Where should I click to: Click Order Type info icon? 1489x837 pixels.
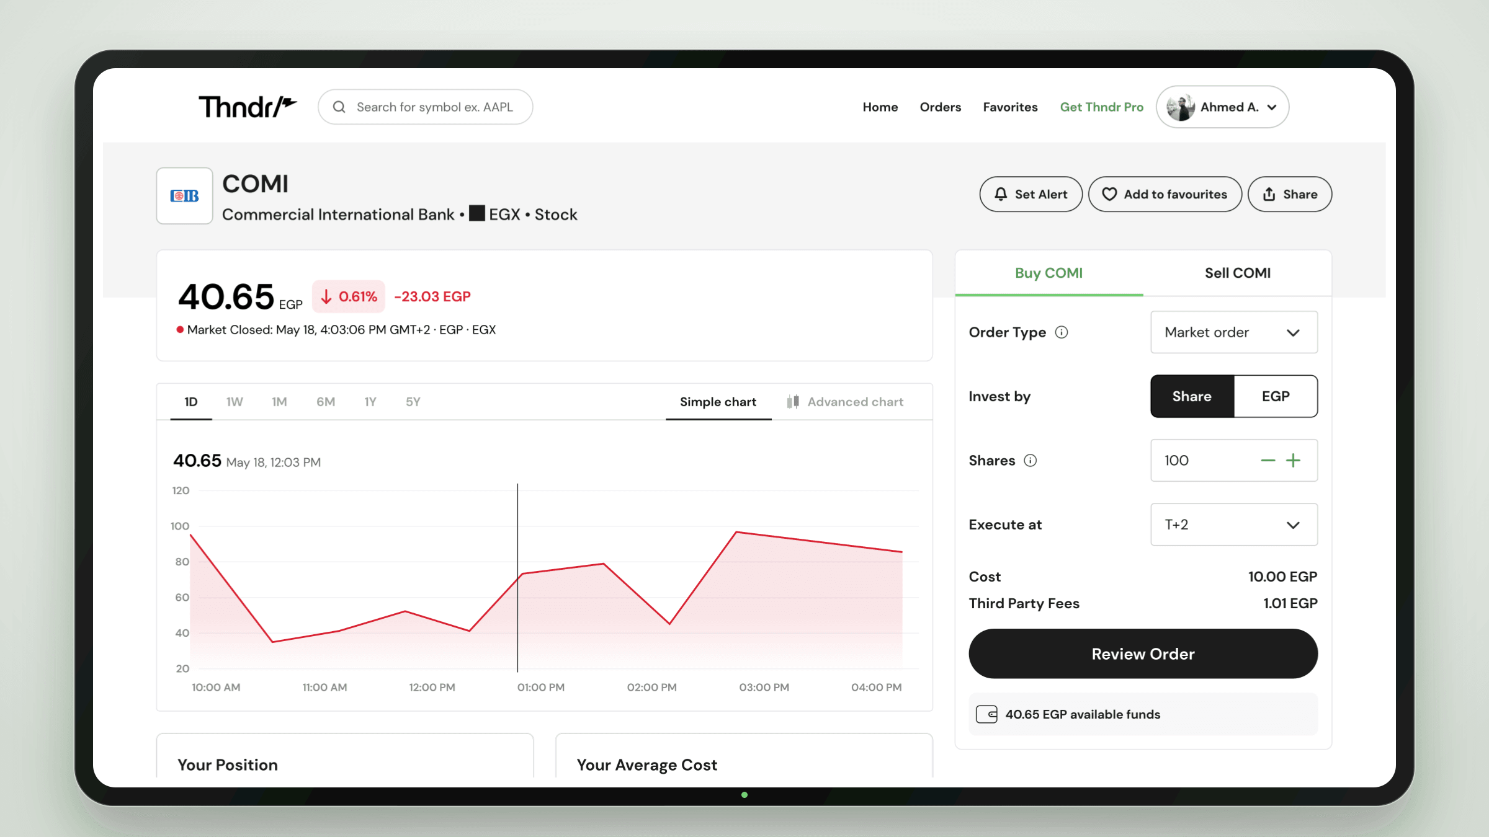pos(1062,332)
